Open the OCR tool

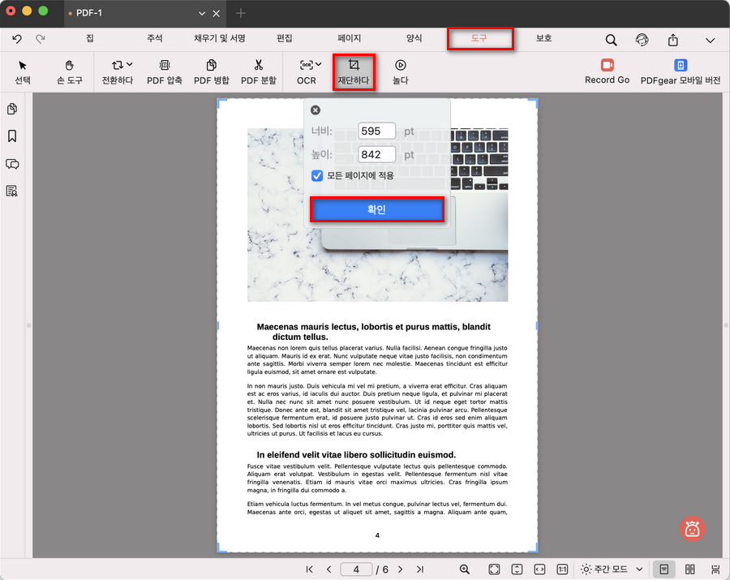[x=306, y=72]
